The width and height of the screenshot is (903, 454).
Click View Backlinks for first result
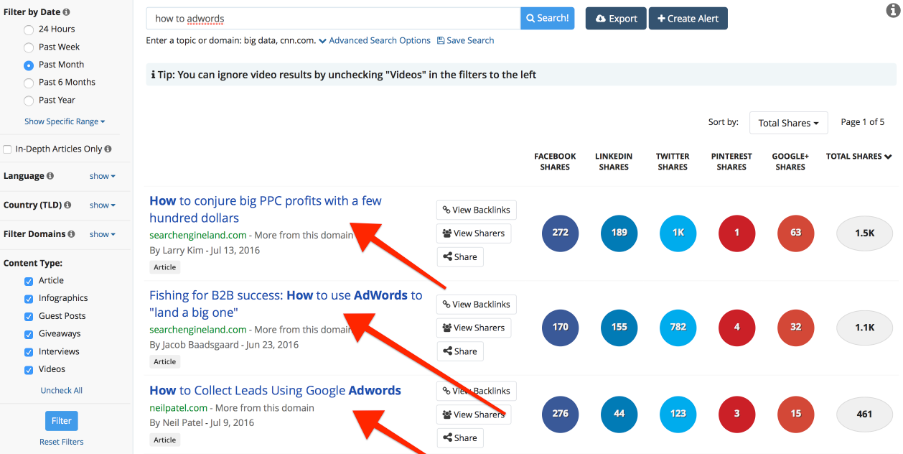pyautogui.click(x=476, y=210)
